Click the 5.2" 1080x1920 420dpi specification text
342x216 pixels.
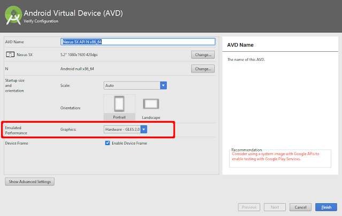pyautogui.click(x=79, y=54)
